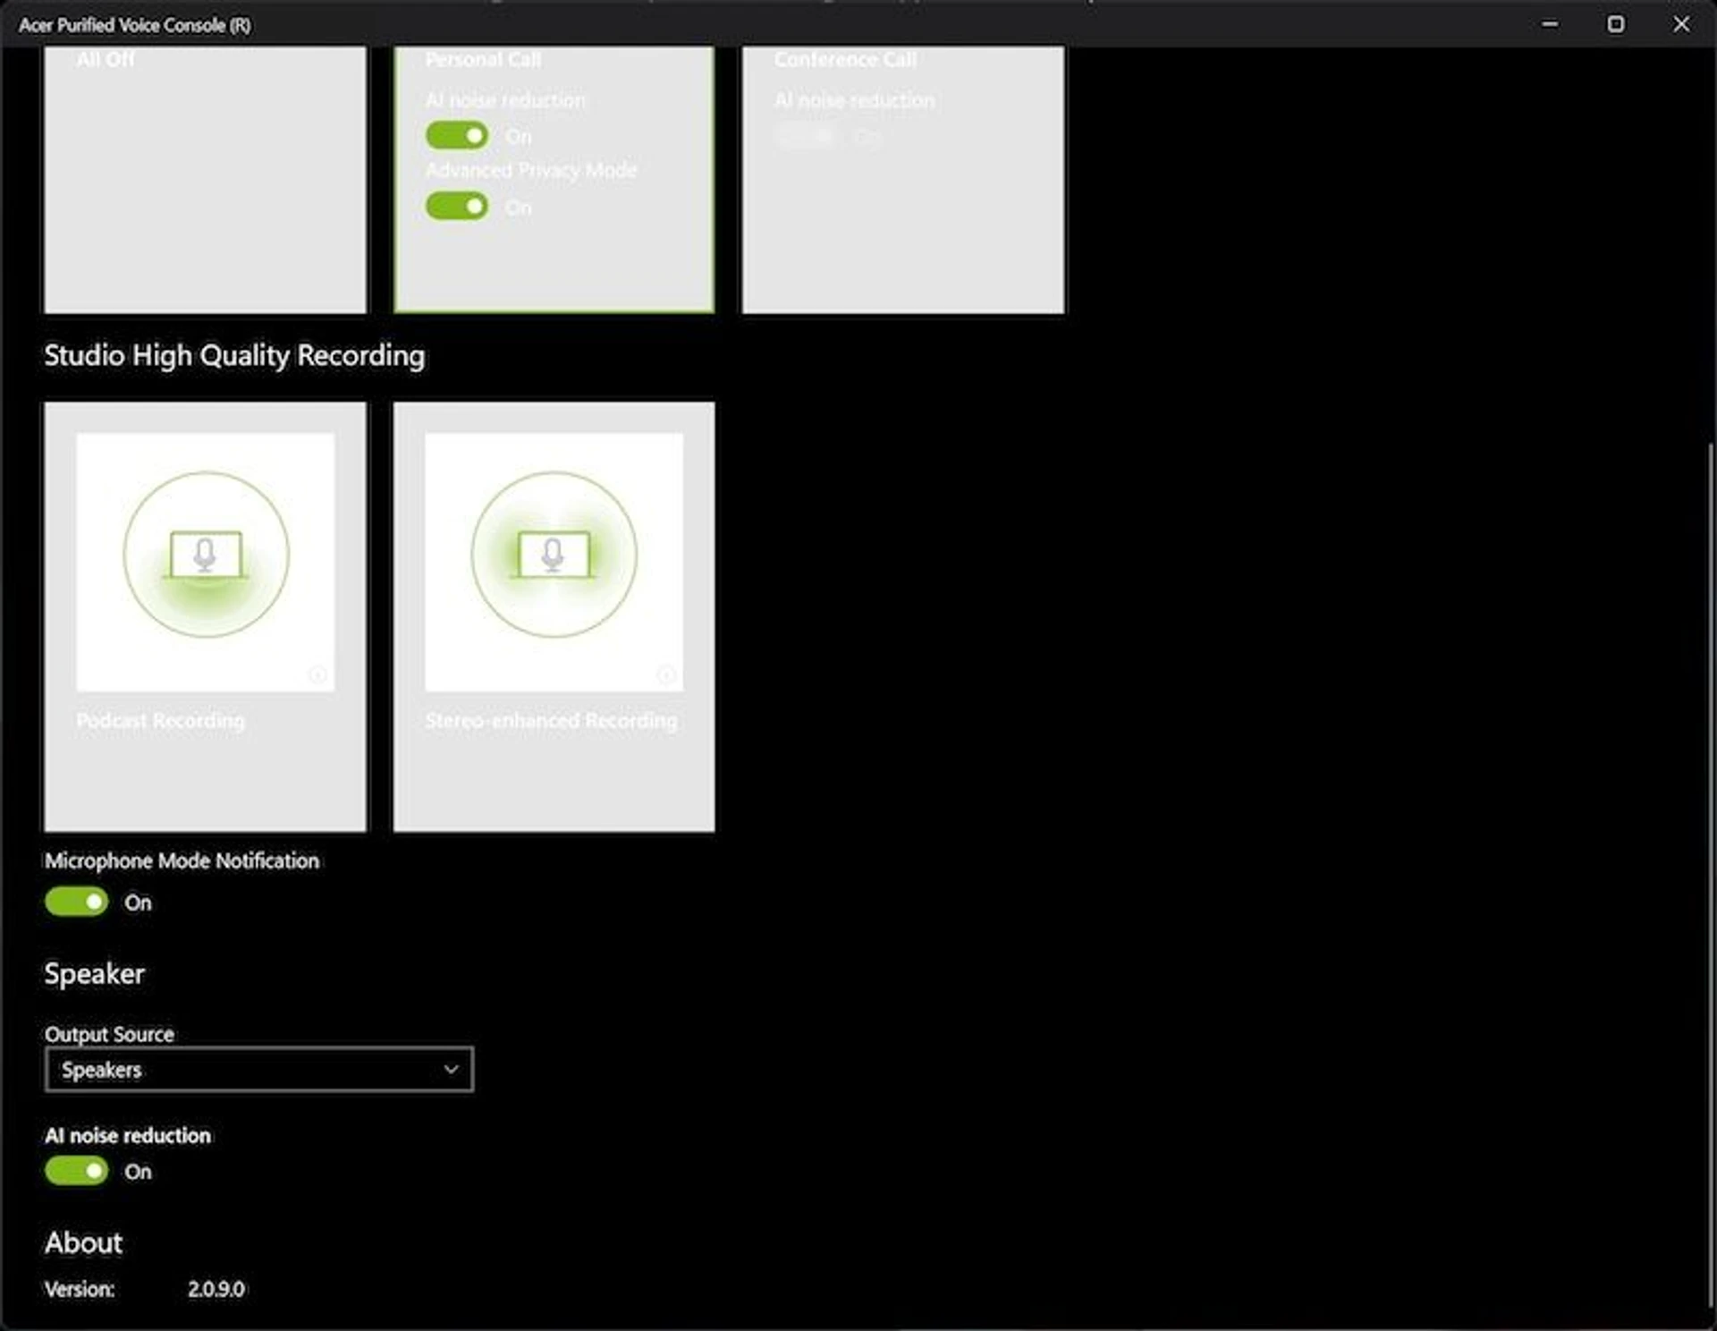Click the version number 2.0.9.0
This screenshot has width=1717, height=1331.
(216, 1289)
